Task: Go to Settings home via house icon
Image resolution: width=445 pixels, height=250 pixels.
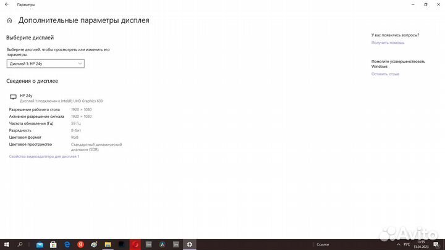Action: click(x=9, y=20)
